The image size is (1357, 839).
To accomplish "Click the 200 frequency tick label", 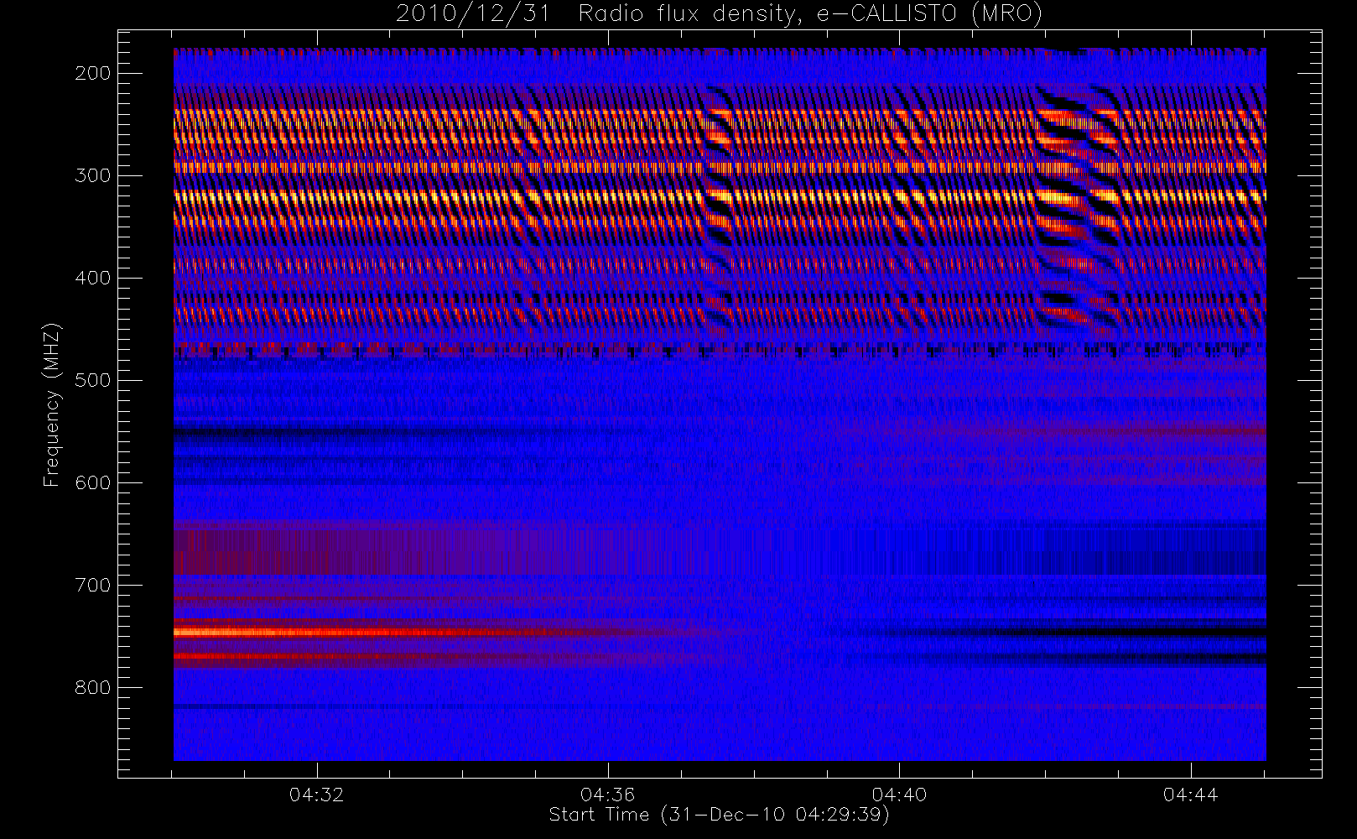I will (x=92, y=73).
